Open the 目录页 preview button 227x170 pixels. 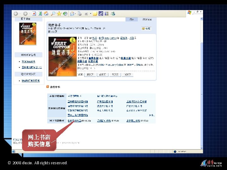click(x=115, y=75)
